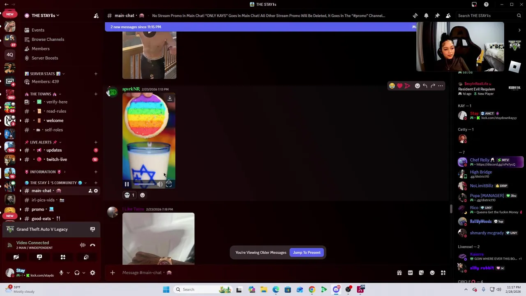
Task: Open the Events page
Action: pyautogui.click(x=38, y=30)
